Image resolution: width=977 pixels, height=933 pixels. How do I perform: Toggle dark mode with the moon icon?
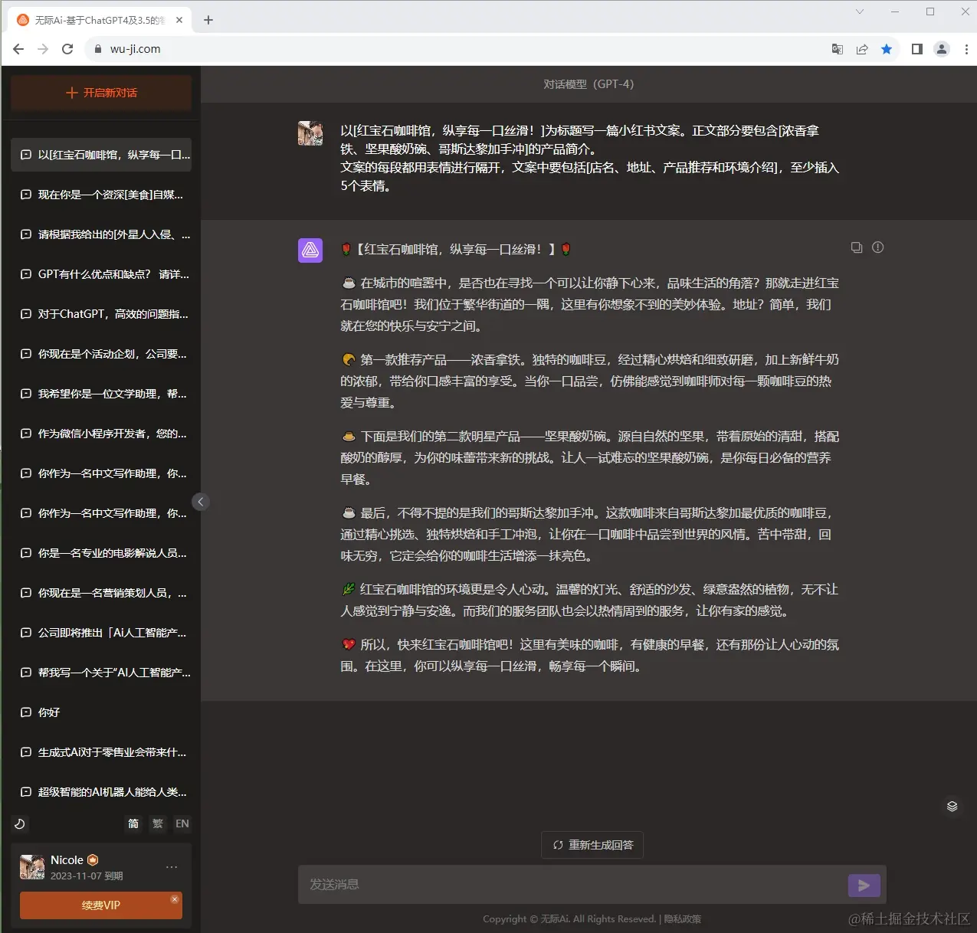point(19,824)
